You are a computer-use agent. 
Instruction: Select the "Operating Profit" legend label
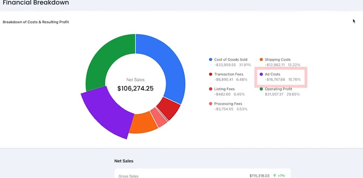pos(278,89)
